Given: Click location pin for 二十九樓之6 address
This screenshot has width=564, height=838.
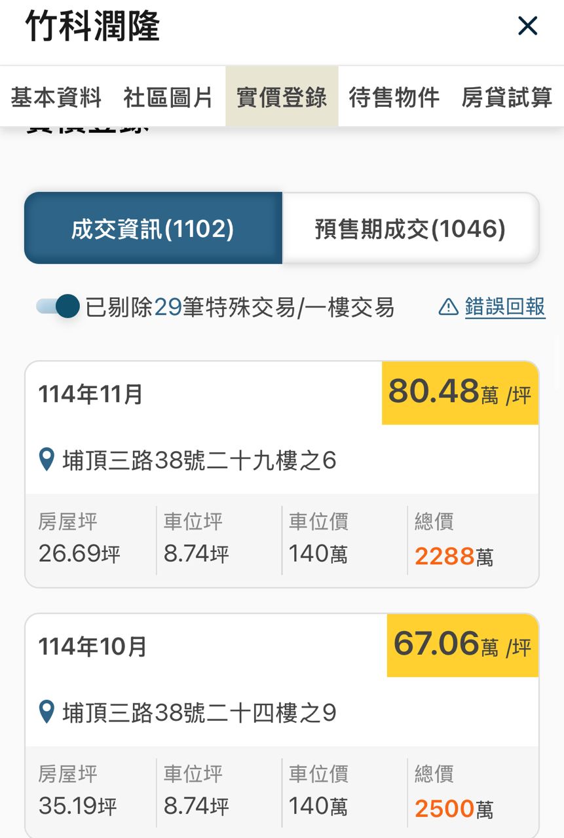Looking at the screenshot, I should click(47, 460).
